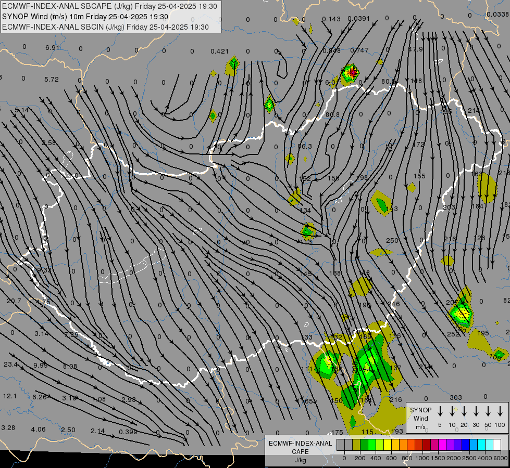The width and height of the screenshot is (510, 468).
Task: Click the red CAPE maximum near the northern border
Action: [x=352, y=73]
